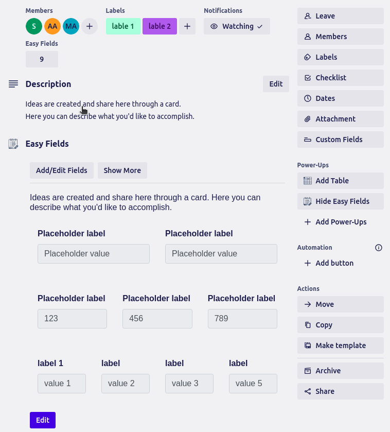Share the card via Share button
390x432 pixels.
tap(341, 391)
